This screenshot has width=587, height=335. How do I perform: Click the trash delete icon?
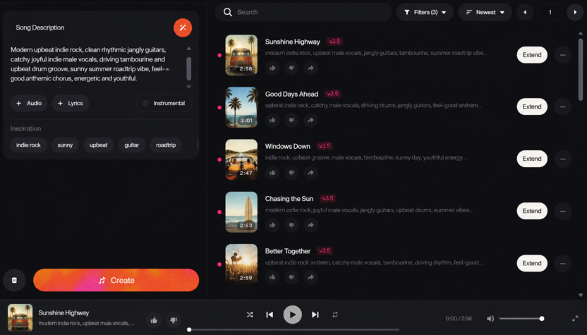(x=14, y=280)
